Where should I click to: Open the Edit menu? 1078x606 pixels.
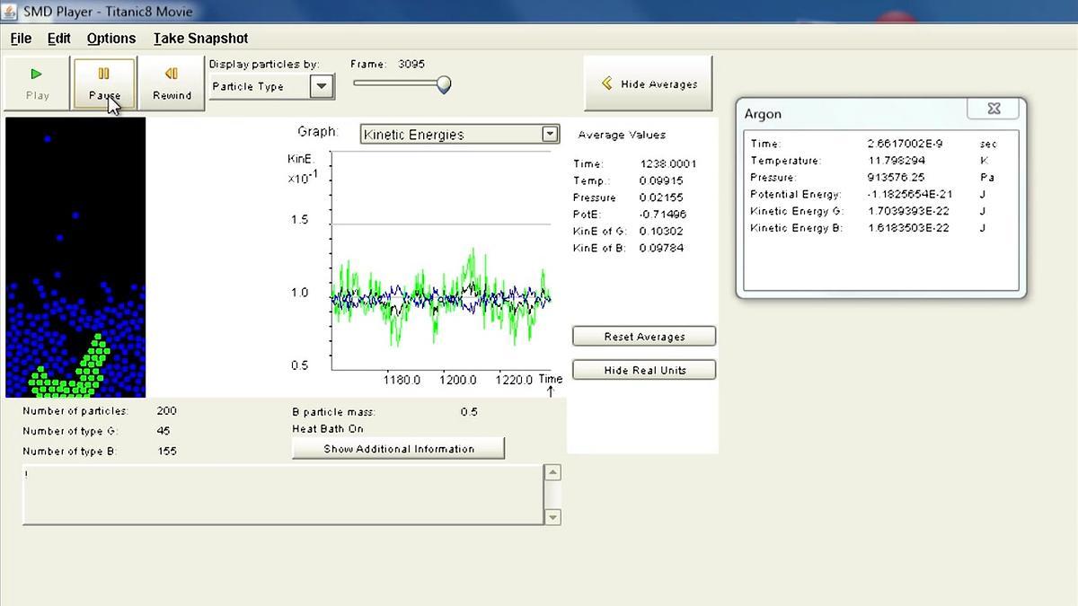(59, 39)
